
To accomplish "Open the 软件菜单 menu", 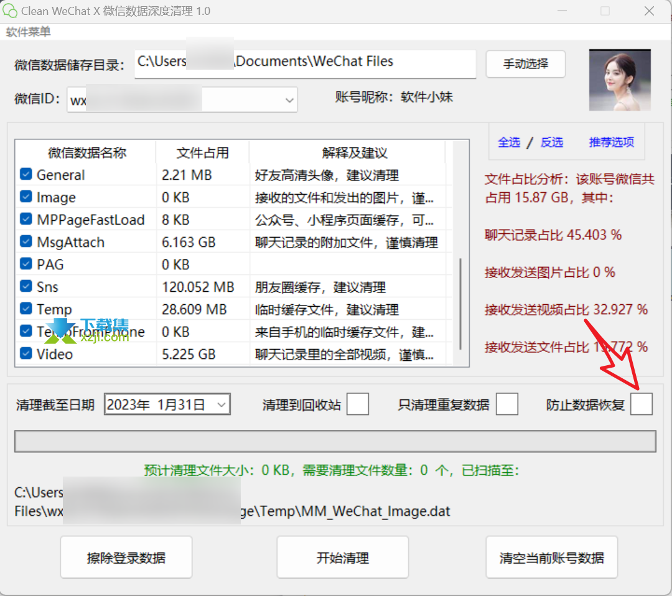I will point(28,32).
